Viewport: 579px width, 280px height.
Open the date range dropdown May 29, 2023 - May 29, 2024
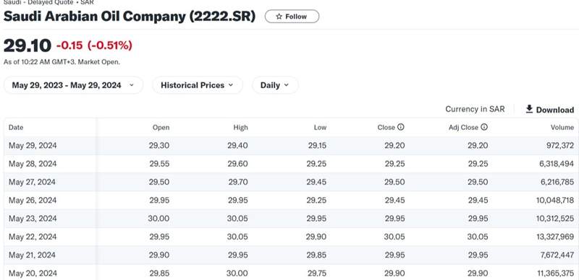pos(73,85)
